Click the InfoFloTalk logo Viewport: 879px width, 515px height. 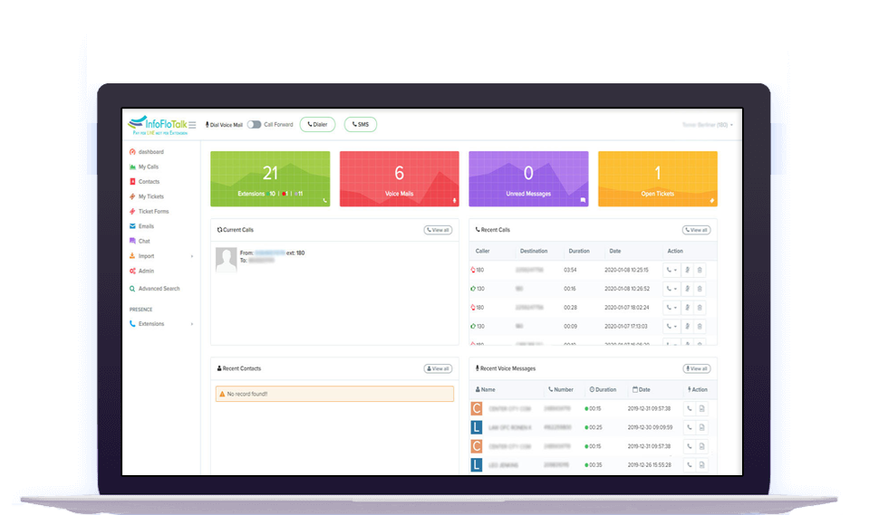tap(158, 125)
